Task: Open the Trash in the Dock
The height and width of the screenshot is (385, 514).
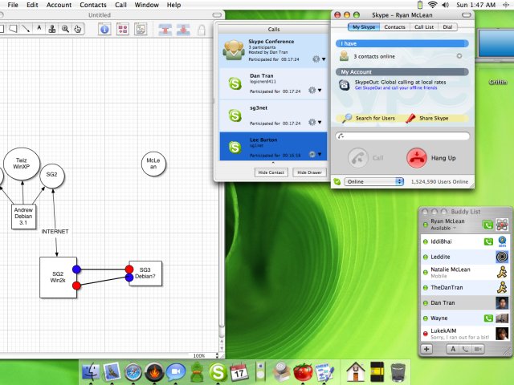Action: click(x=398, y=372)
